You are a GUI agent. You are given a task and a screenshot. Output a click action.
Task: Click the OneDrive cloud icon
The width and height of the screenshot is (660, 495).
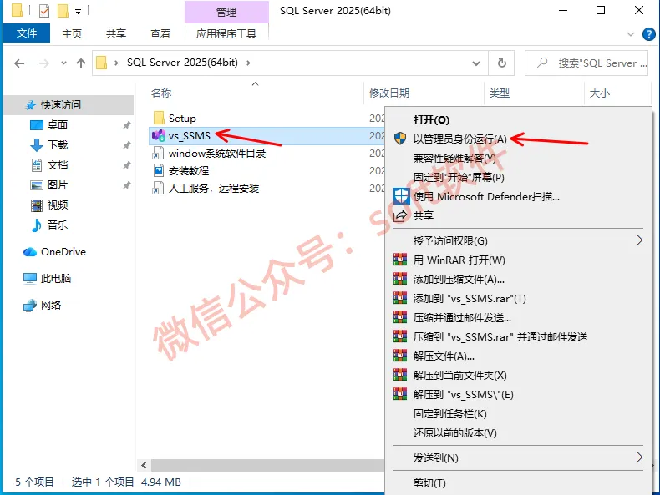click(x=30, y=252)
